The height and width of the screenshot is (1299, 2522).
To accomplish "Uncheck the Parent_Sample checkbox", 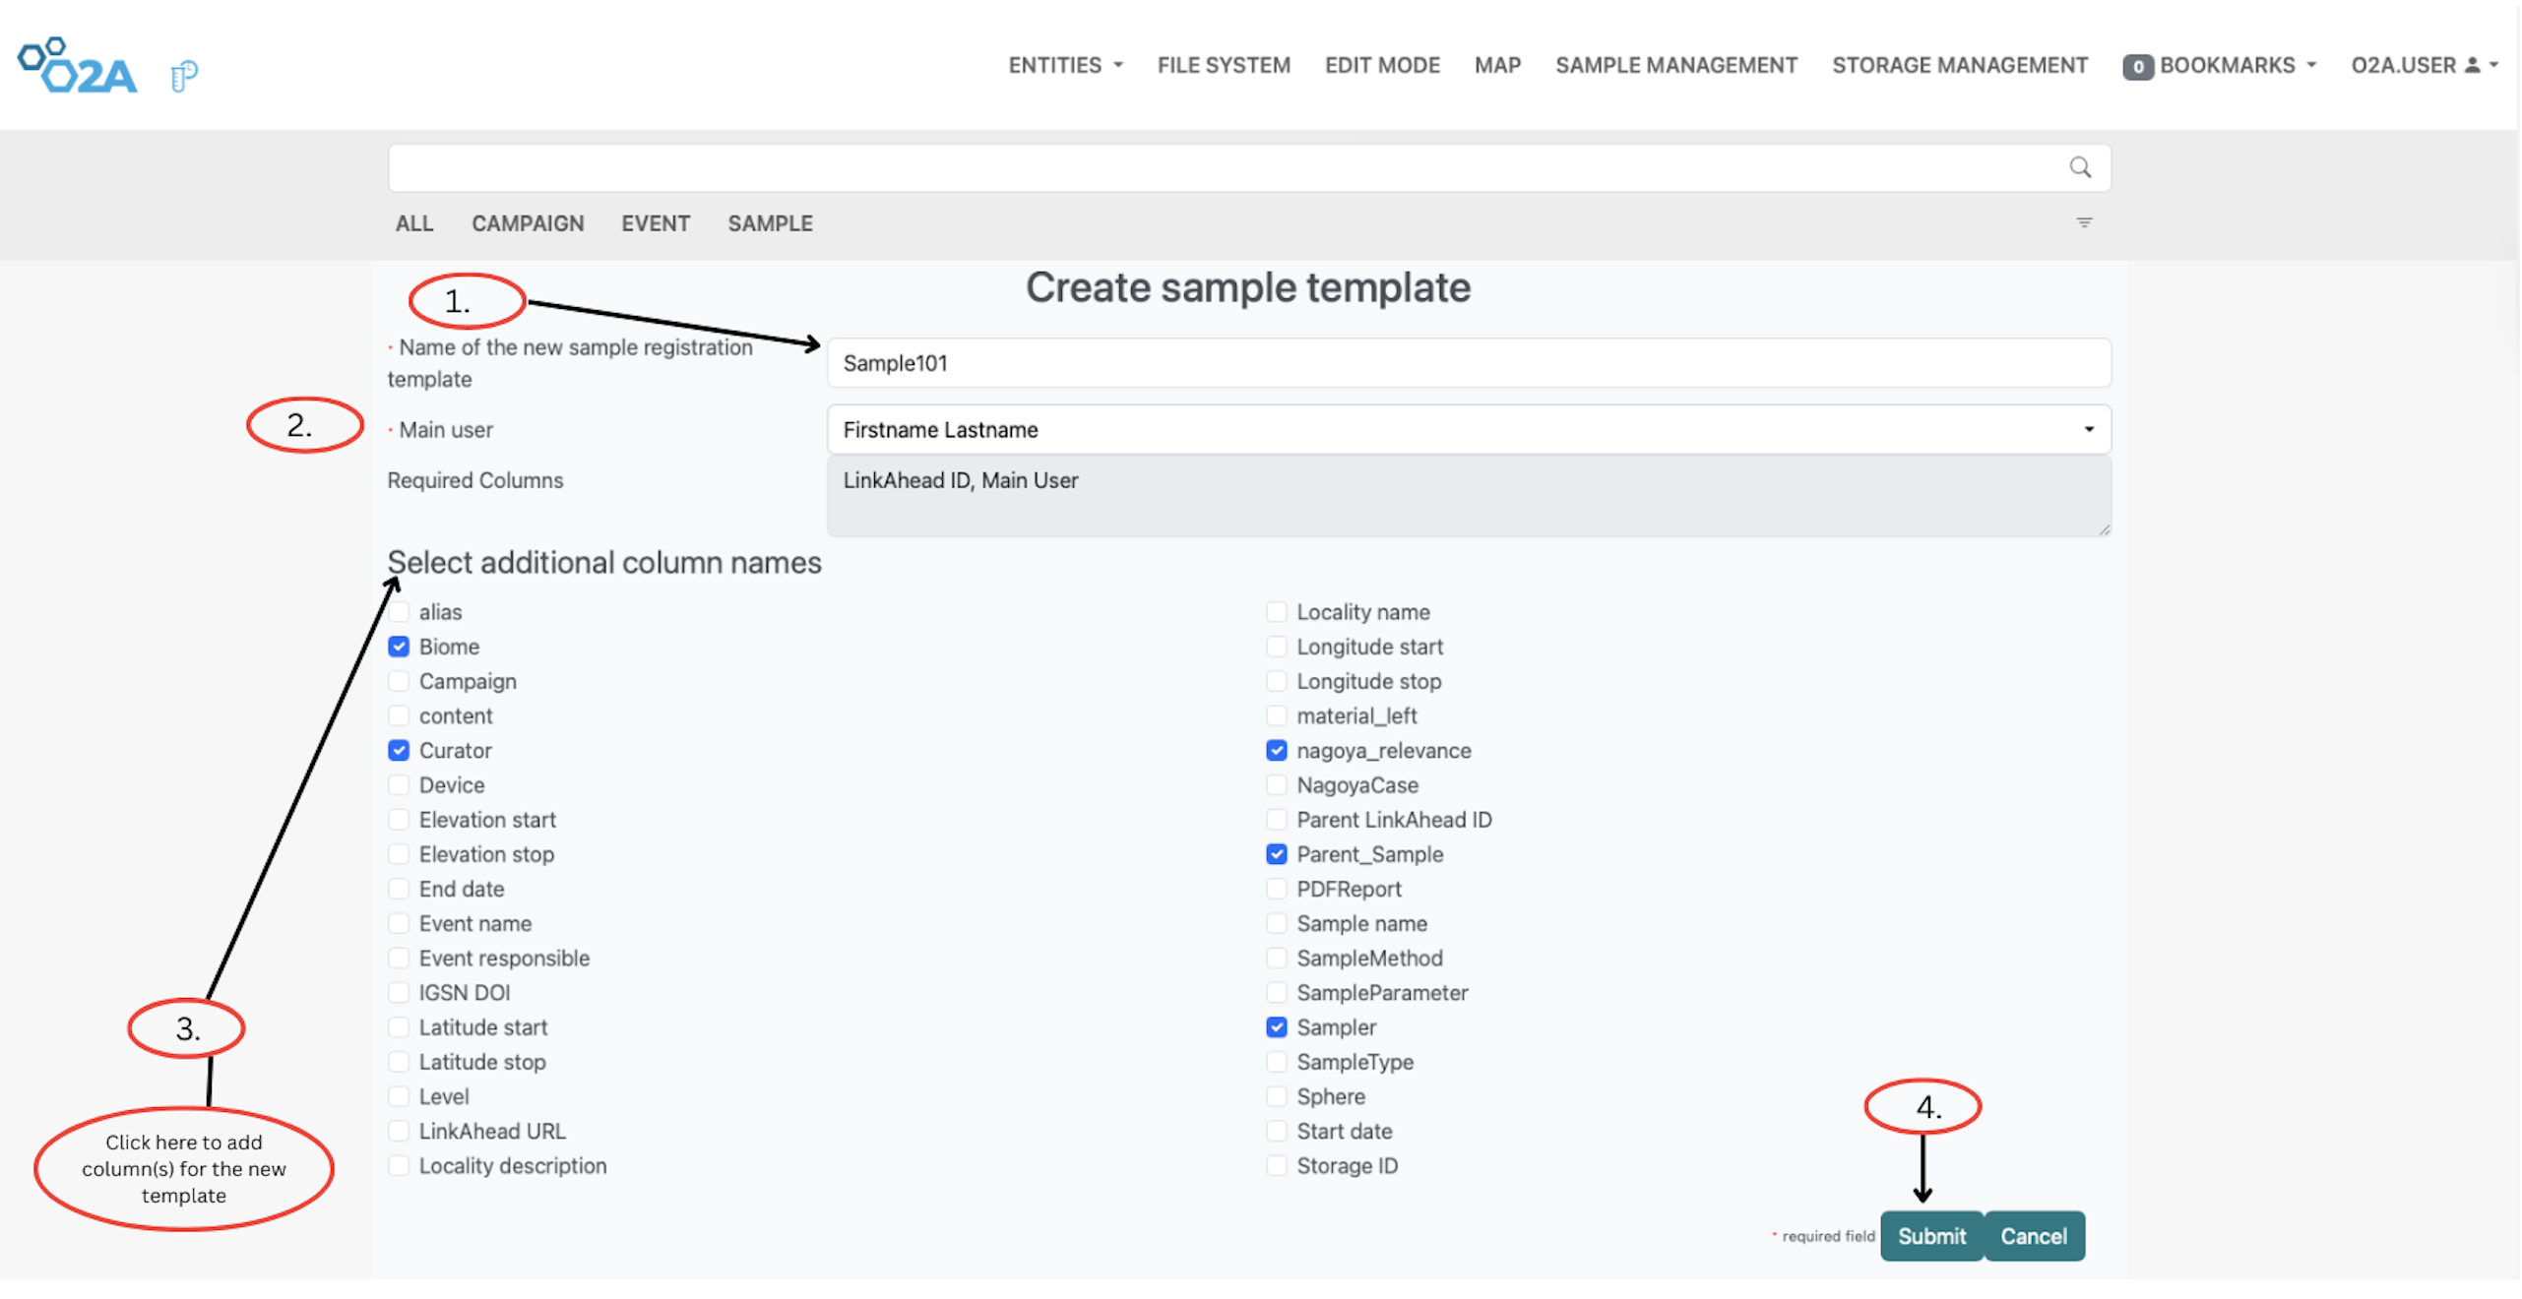I will pyautogui.click(x=1277, y=853).
